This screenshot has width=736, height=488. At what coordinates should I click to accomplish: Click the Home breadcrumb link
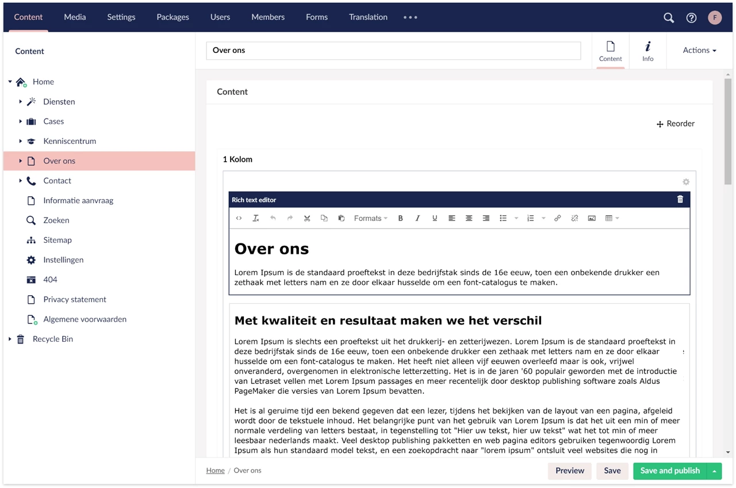(x=215, y=471)
